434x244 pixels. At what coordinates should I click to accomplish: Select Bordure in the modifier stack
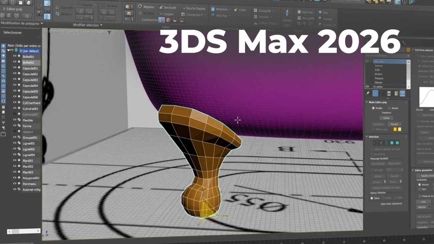coord(378,74)
